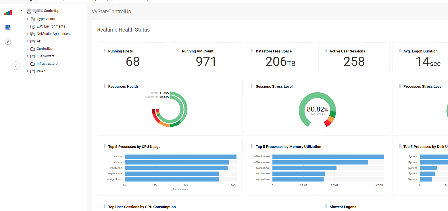Expand the EUC Environments node
448x211 pixels.
coord(28,26)
